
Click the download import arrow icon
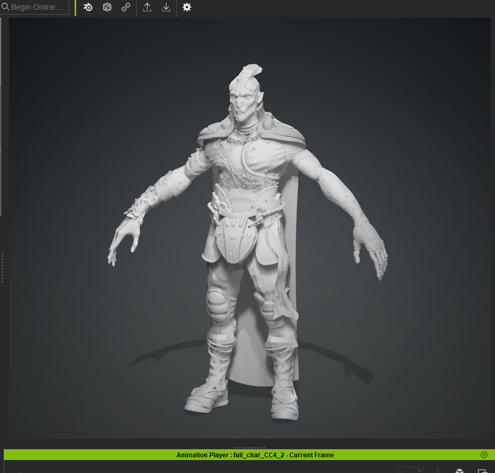click(x=166, y=7)
